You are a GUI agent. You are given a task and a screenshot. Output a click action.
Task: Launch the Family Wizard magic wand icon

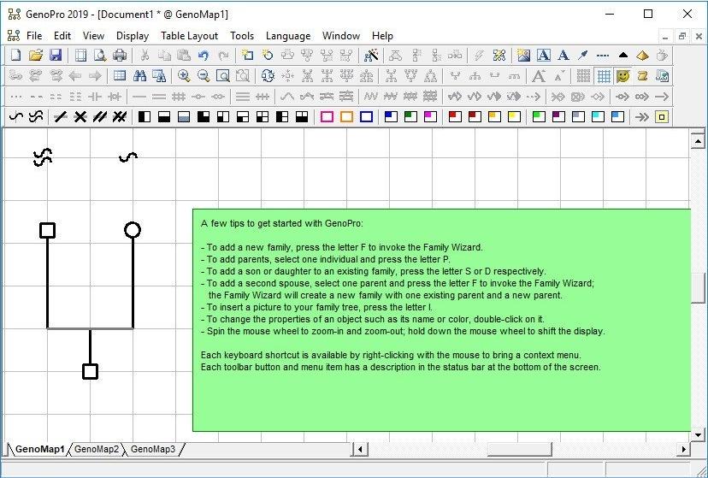(371, 55)
